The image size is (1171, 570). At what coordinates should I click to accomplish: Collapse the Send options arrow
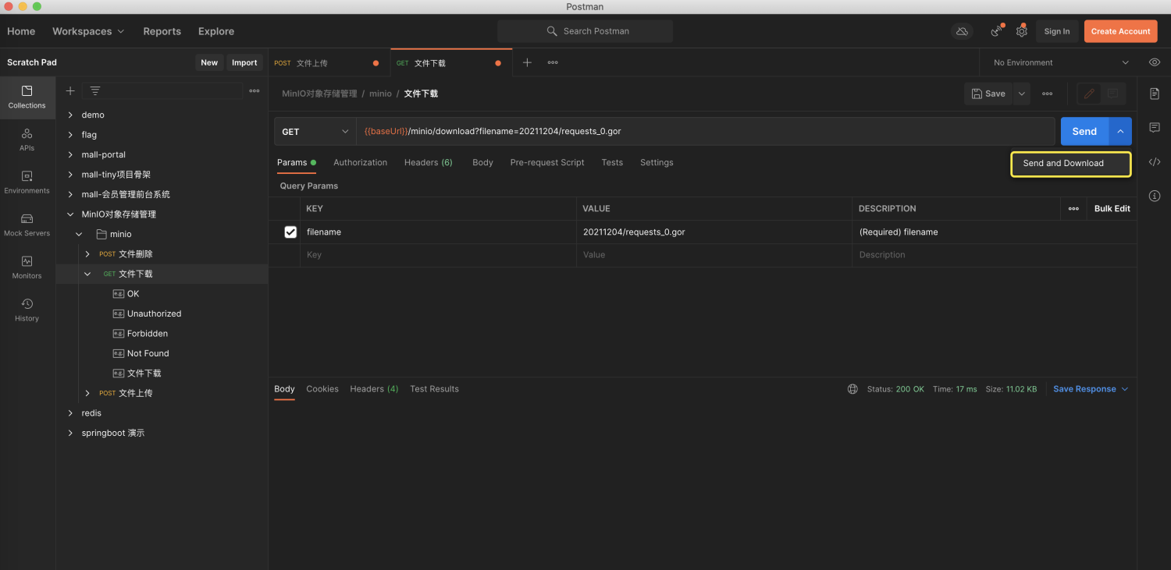[1120, 132]
